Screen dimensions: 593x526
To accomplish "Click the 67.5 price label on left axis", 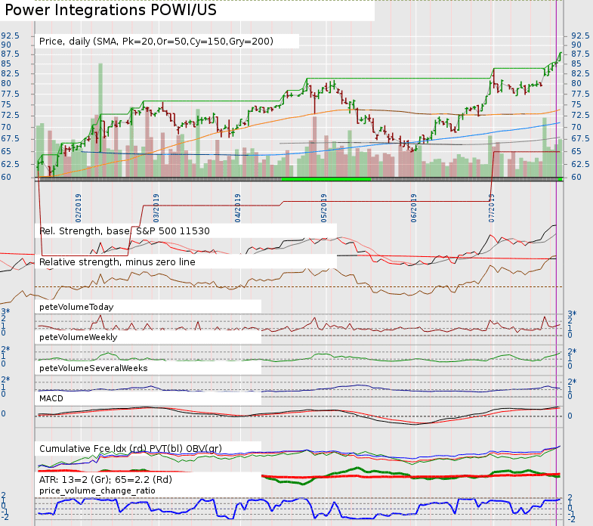I will click(10, 138).
